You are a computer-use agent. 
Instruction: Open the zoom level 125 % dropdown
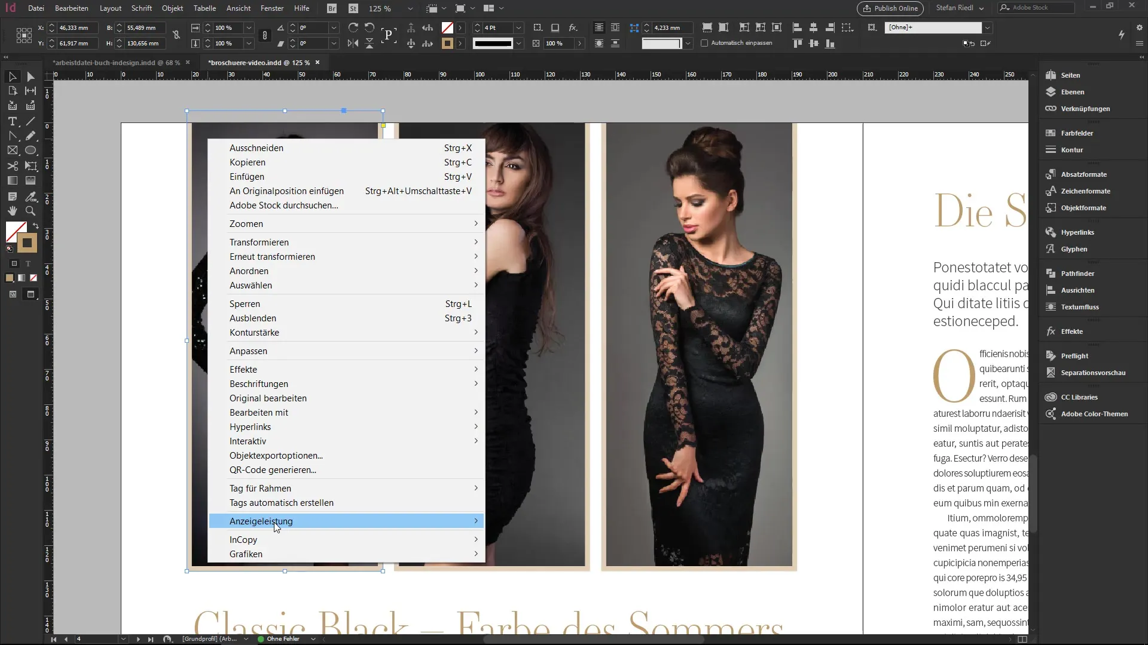pyautogui.click(x=410, y=8)
